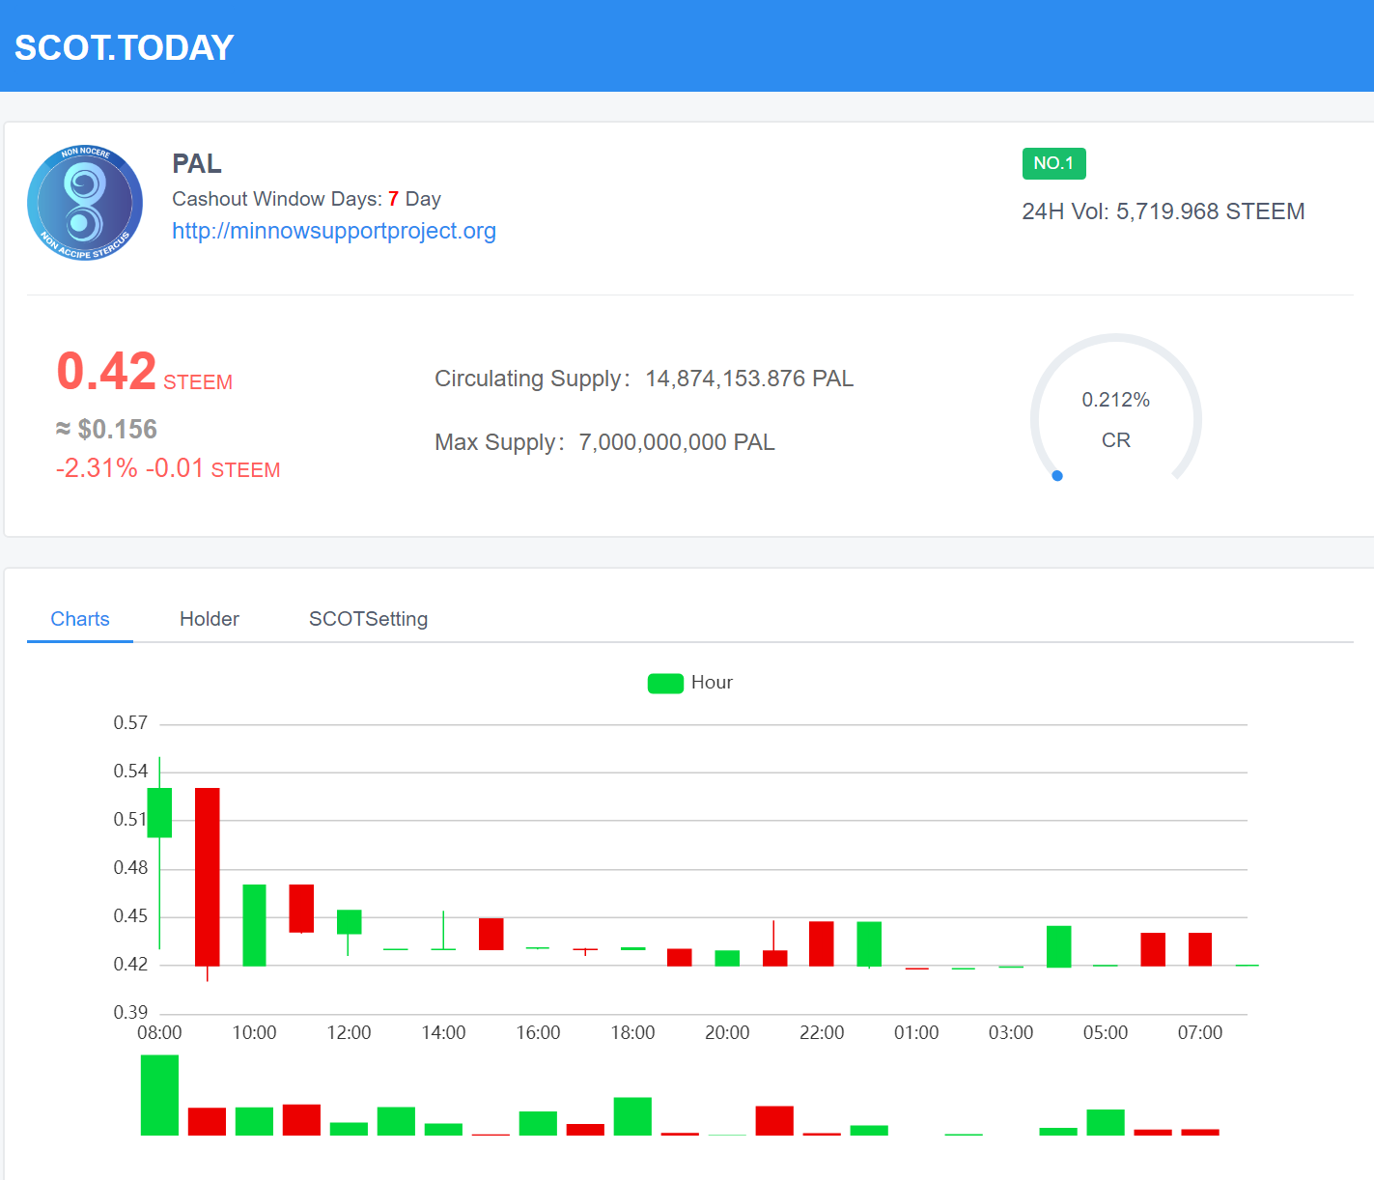Click the red candle at 11:00
This screenshot has height=1180, width=1374.
(x=301, y=909)
